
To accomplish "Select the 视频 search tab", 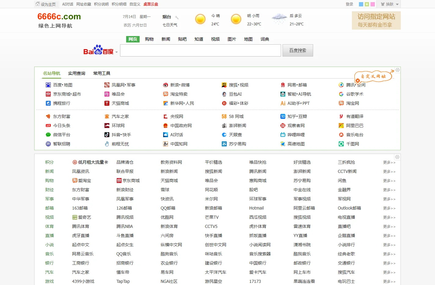I will 215,39.
